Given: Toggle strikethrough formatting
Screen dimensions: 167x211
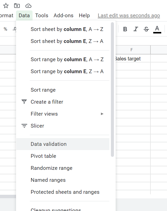Looking at the screenshot, I should pyautogui.click(x=146, y=29).
